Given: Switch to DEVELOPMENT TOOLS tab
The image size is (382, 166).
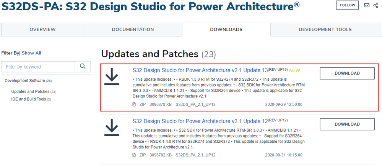Looking at the screenshot, I should 325,30.
